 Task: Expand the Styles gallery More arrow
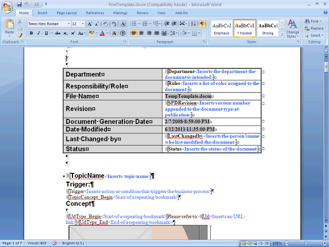[282, 34]
